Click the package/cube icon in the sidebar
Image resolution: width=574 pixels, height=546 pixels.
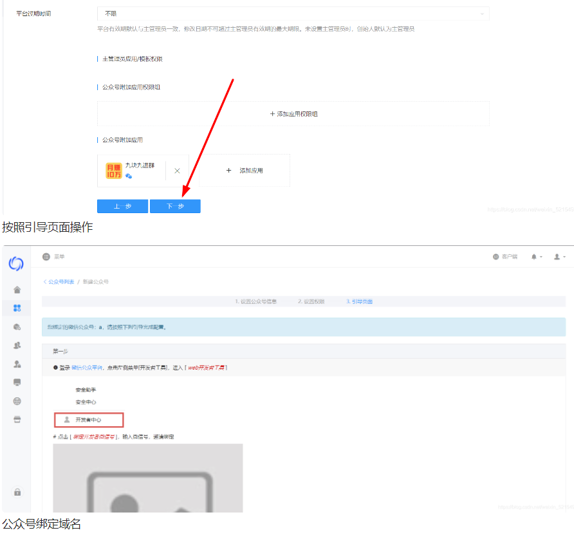17,326
